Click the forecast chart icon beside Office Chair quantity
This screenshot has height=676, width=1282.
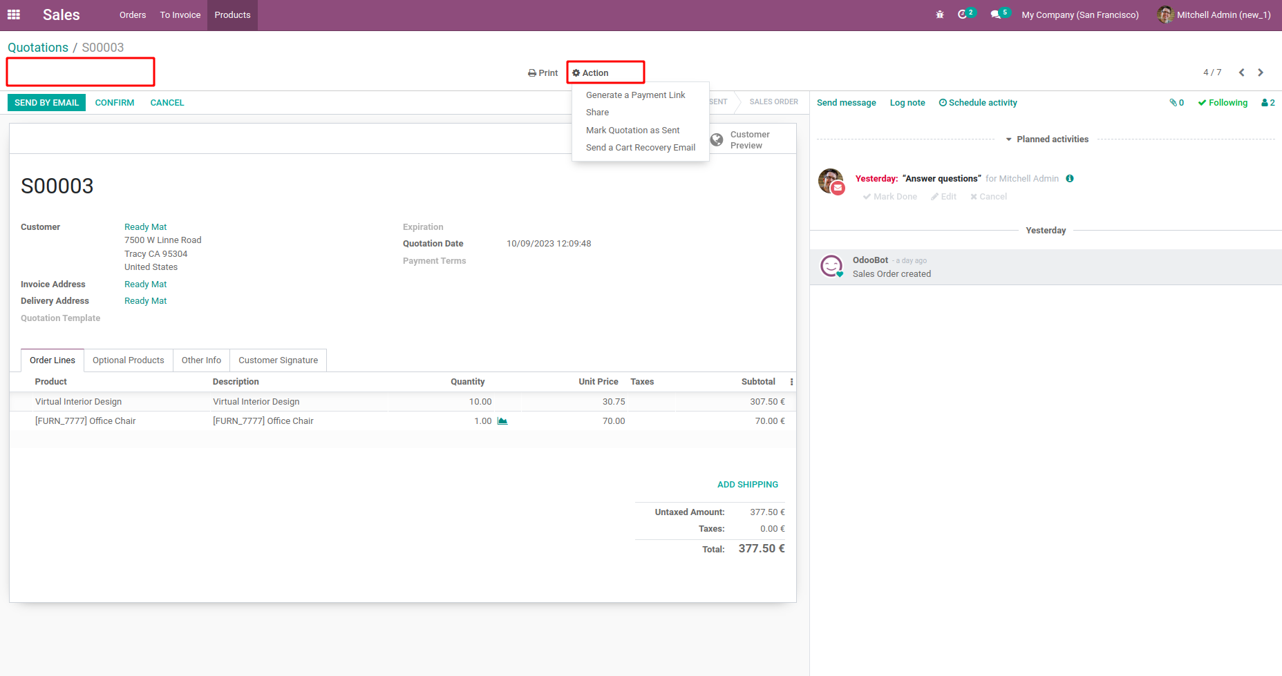(x=502, y=421)
